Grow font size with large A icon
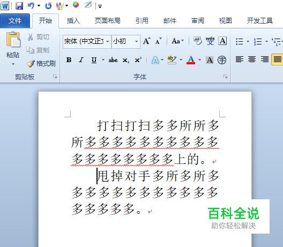Image resolution: width=283 pixels, height=247 pixels. pyautogui.click(x=147, y=41)
